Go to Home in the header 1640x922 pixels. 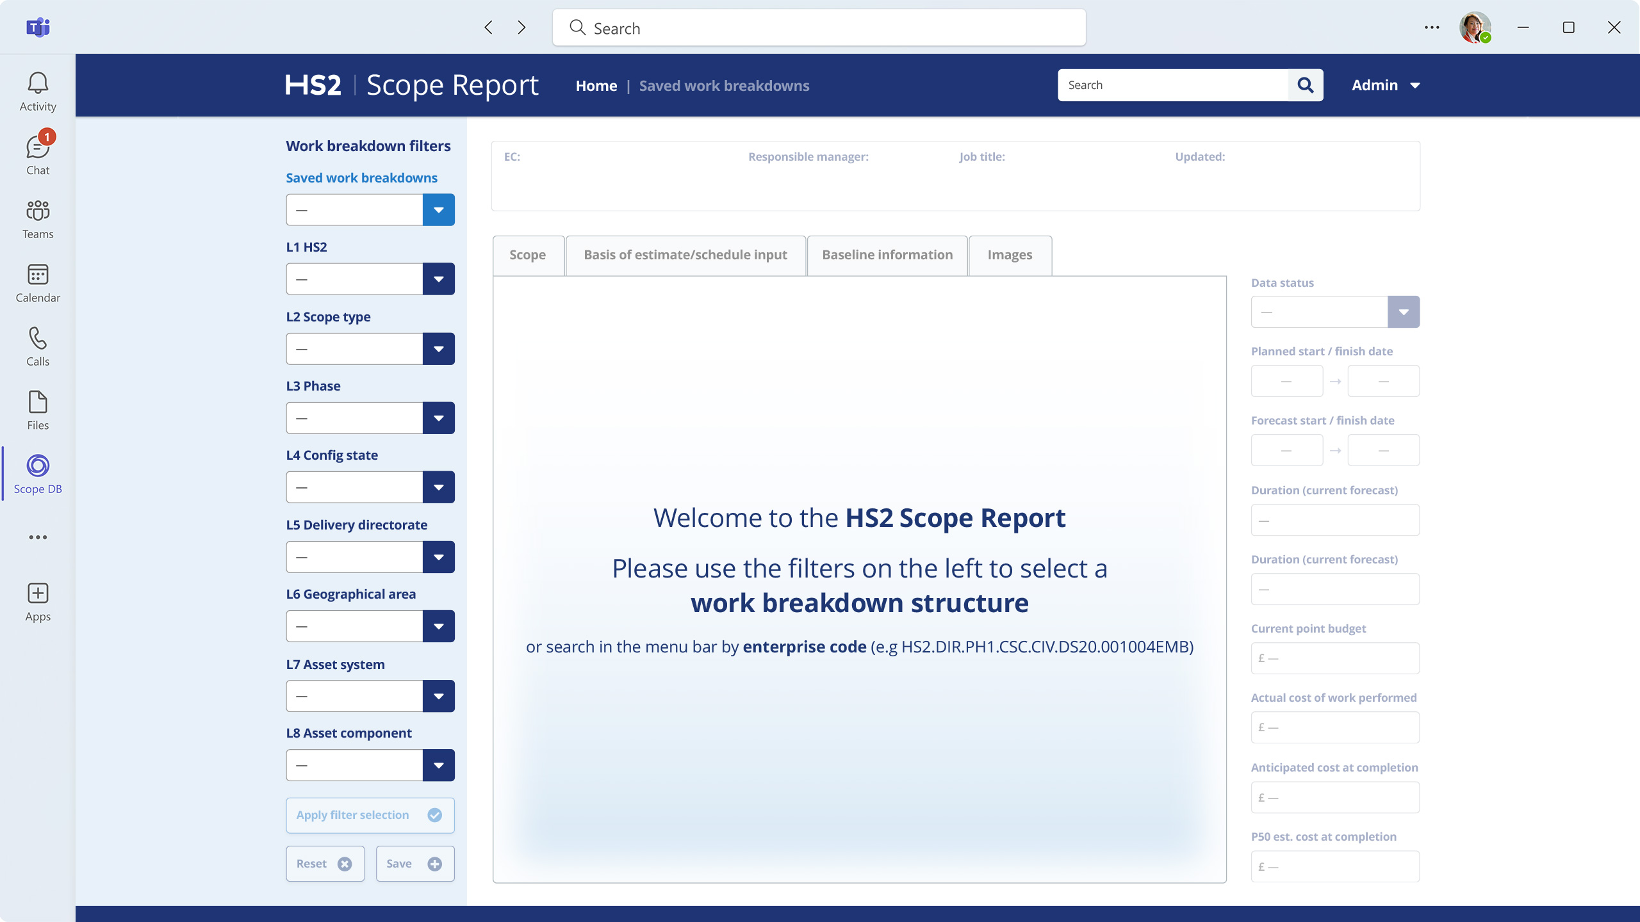(596, 86)
